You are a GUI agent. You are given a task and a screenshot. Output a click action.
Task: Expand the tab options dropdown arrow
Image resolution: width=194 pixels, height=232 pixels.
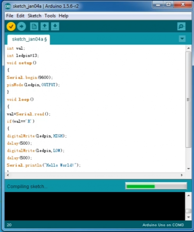pyautogui.click(x=182, y=39)
